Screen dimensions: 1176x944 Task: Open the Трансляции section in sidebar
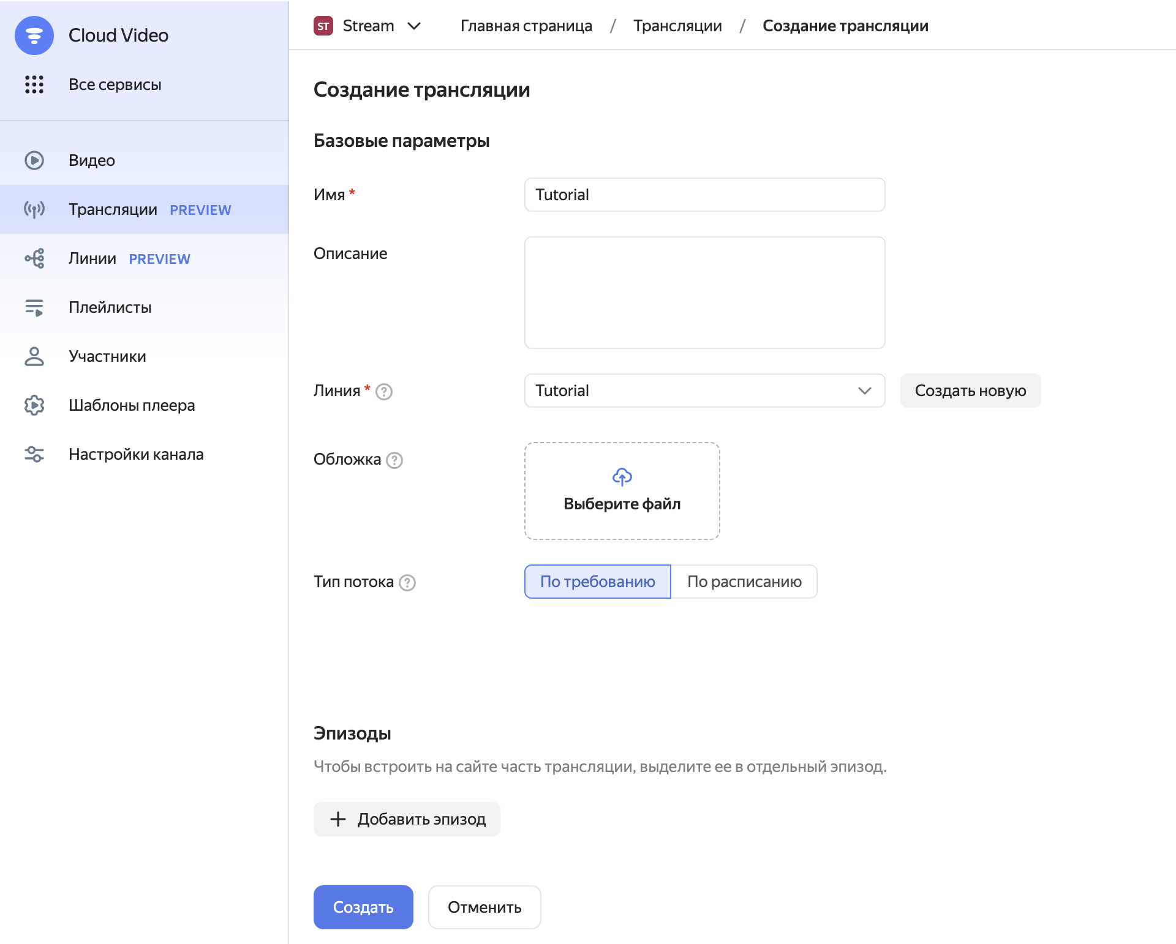(113, 209)
